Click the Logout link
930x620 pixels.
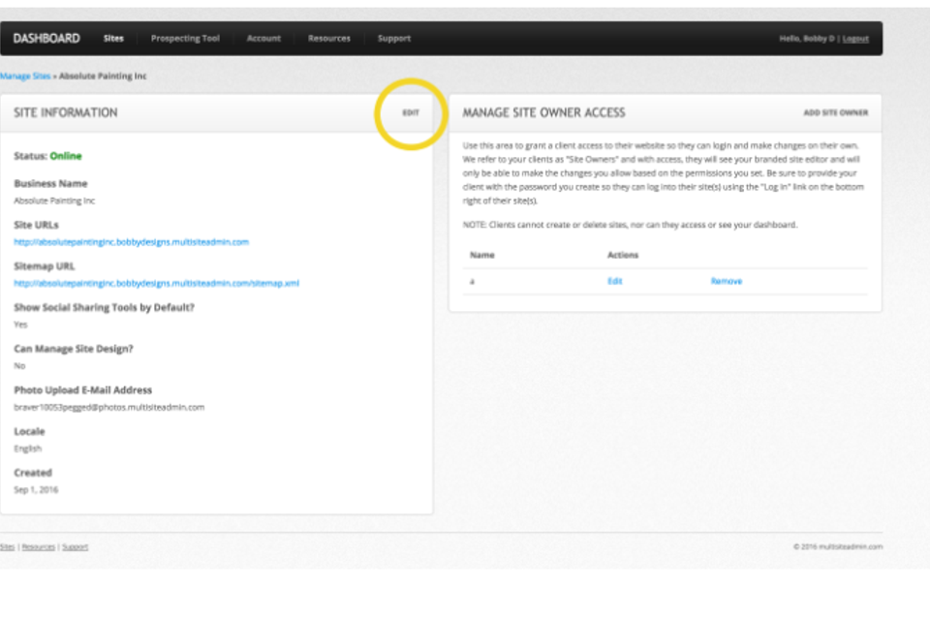[x=855, y=39]
